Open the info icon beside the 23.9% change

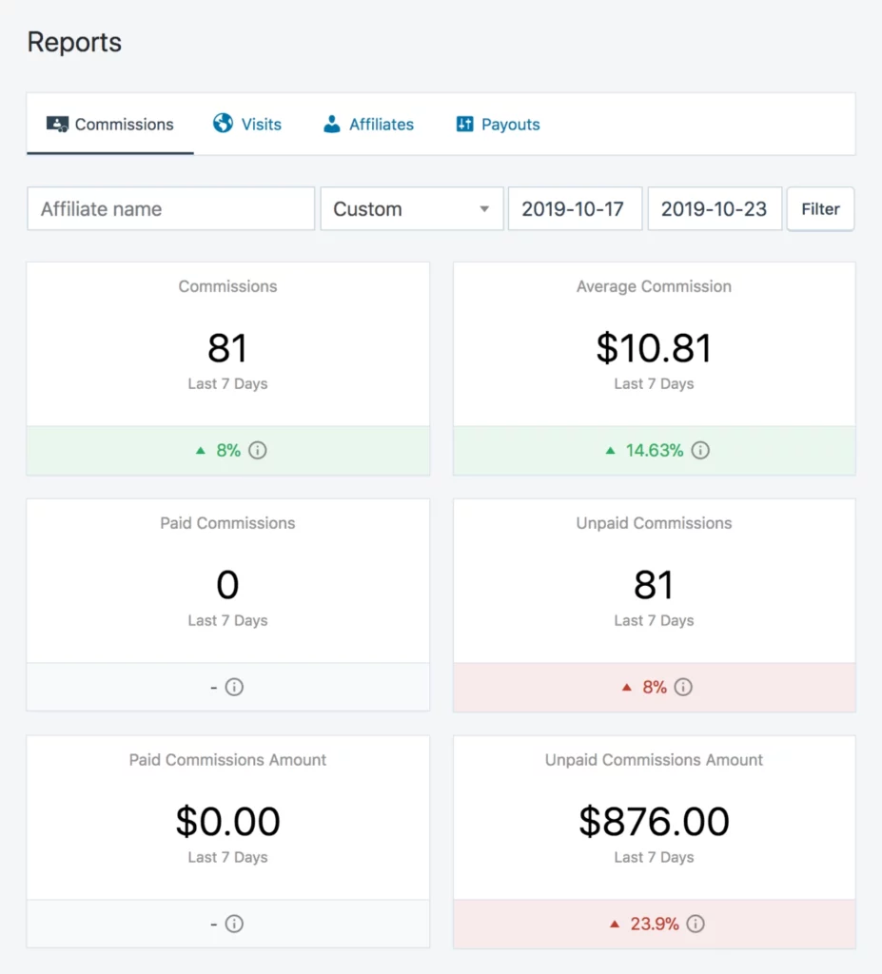(x=696, y=924)
